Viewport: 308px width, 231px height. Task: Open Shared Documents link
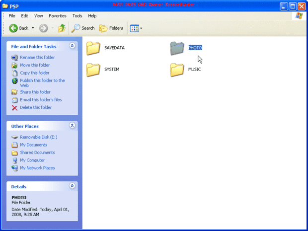click(37, 152)
